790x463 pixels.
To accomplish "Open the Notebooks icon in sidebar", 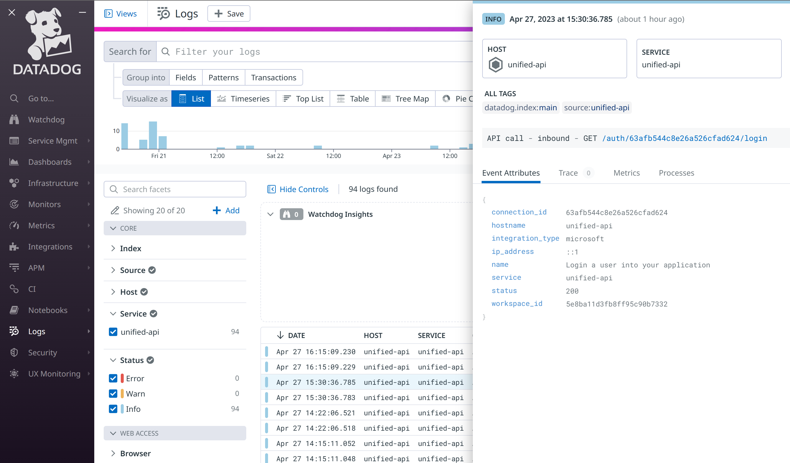I will 14,310.
